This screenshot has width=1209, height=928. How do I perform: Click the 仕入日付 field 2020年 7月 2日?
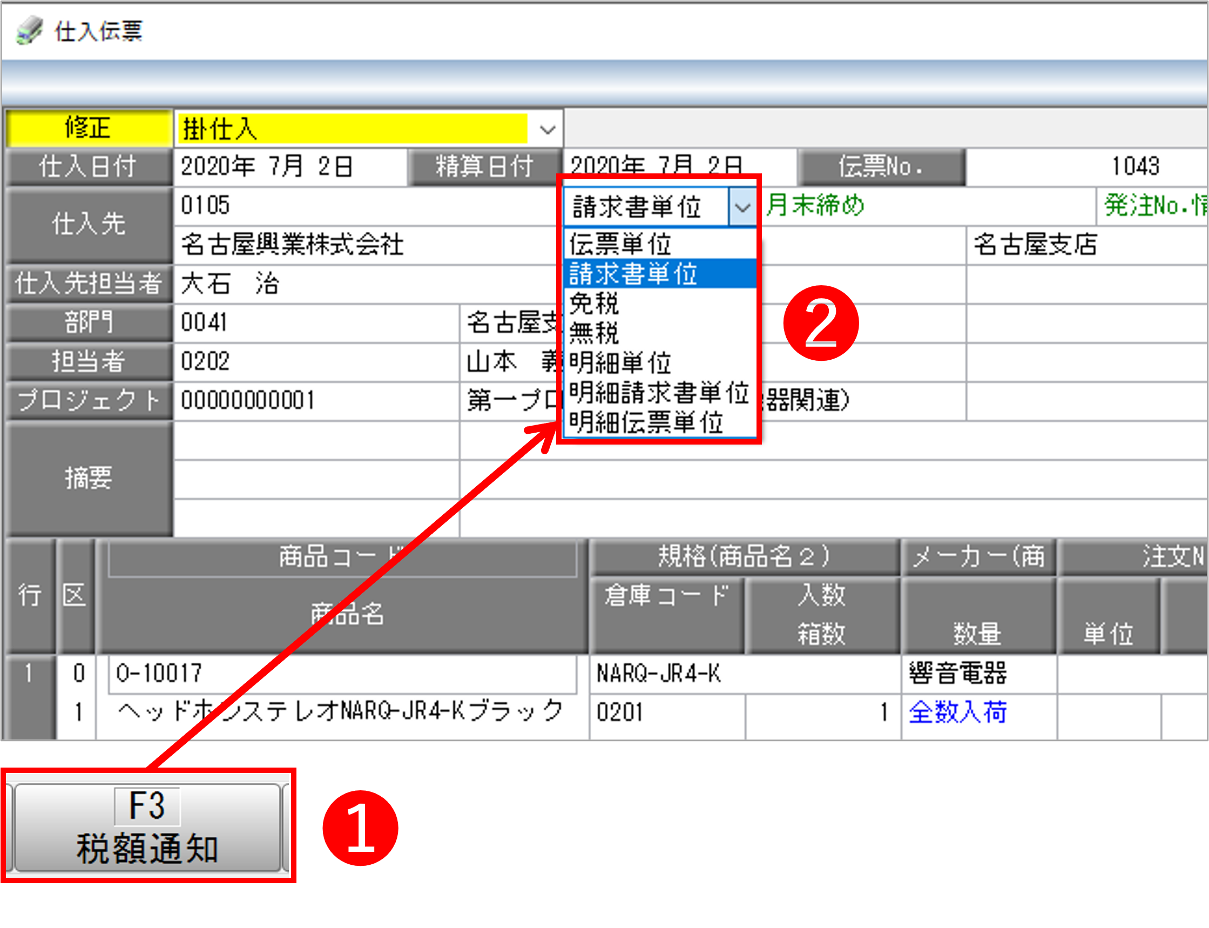pyautogui.click(x=291, y=166)
